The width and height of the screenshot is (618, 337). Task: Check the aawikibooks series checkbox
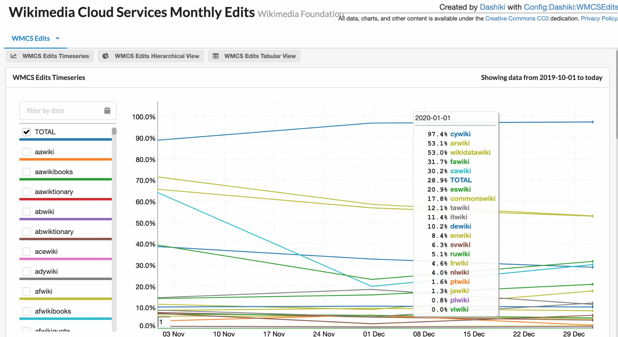pos(26,172)
